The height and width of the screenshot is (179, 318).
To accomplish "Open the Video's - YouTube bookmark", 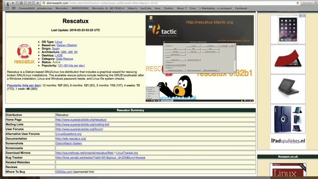I will [139, 8].
